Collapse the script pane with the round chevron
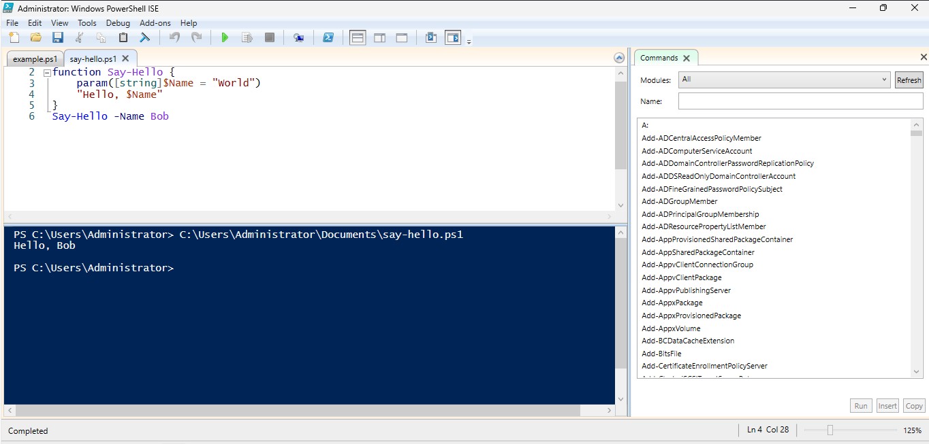 [619, 58]
